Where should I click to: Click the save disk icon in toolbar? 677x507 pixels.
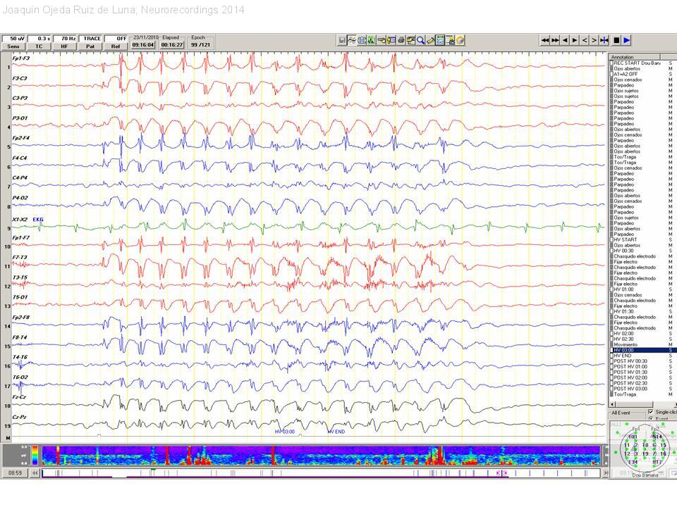click(x=342, y=41)
